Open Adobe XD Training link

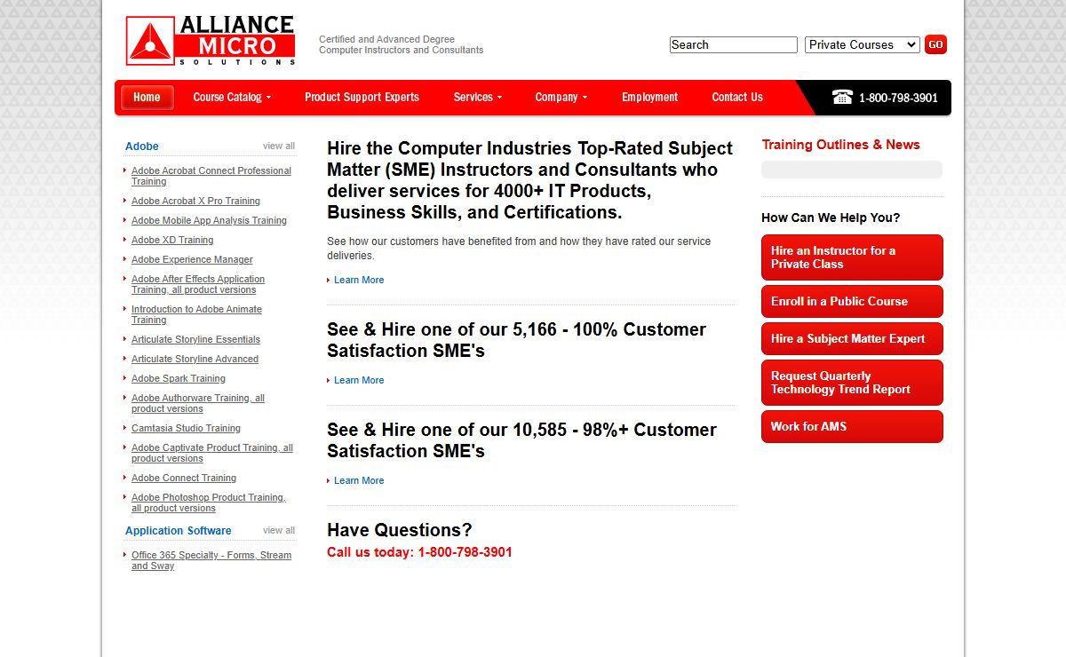[172, 240]
